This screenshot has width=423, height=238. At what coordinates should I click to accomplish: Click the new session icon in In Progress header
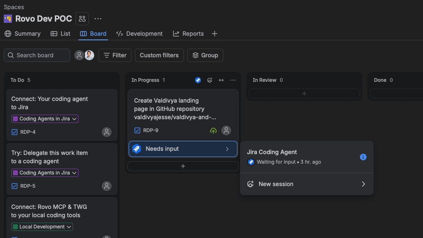(210, 80)
